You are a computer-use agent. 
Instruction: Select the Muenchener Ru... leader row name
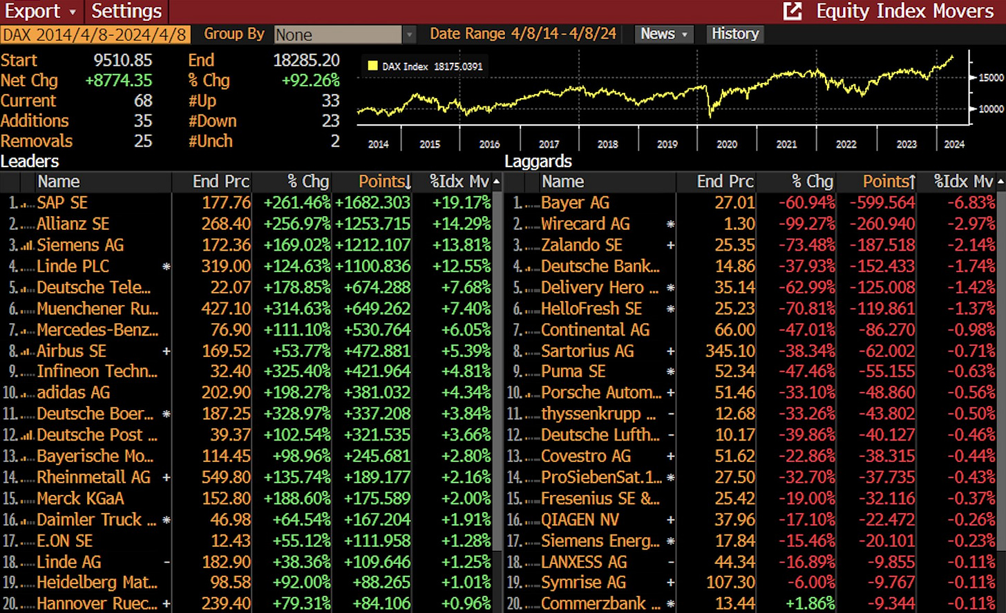tap(97, 309)
